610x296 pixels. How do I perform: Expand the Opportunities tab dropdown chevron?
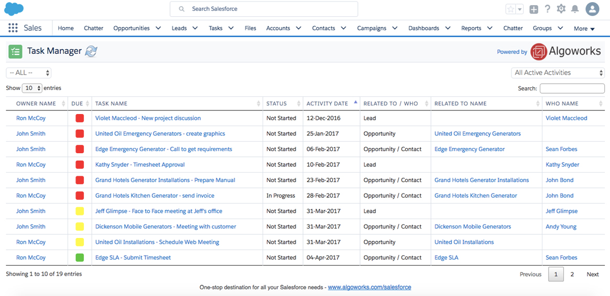click(158, 28)
